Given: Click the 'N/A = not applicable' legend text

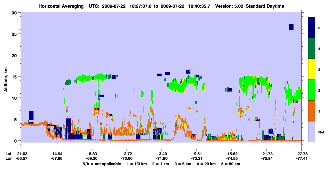Looking at the screenshot, I should coord(102,164).
